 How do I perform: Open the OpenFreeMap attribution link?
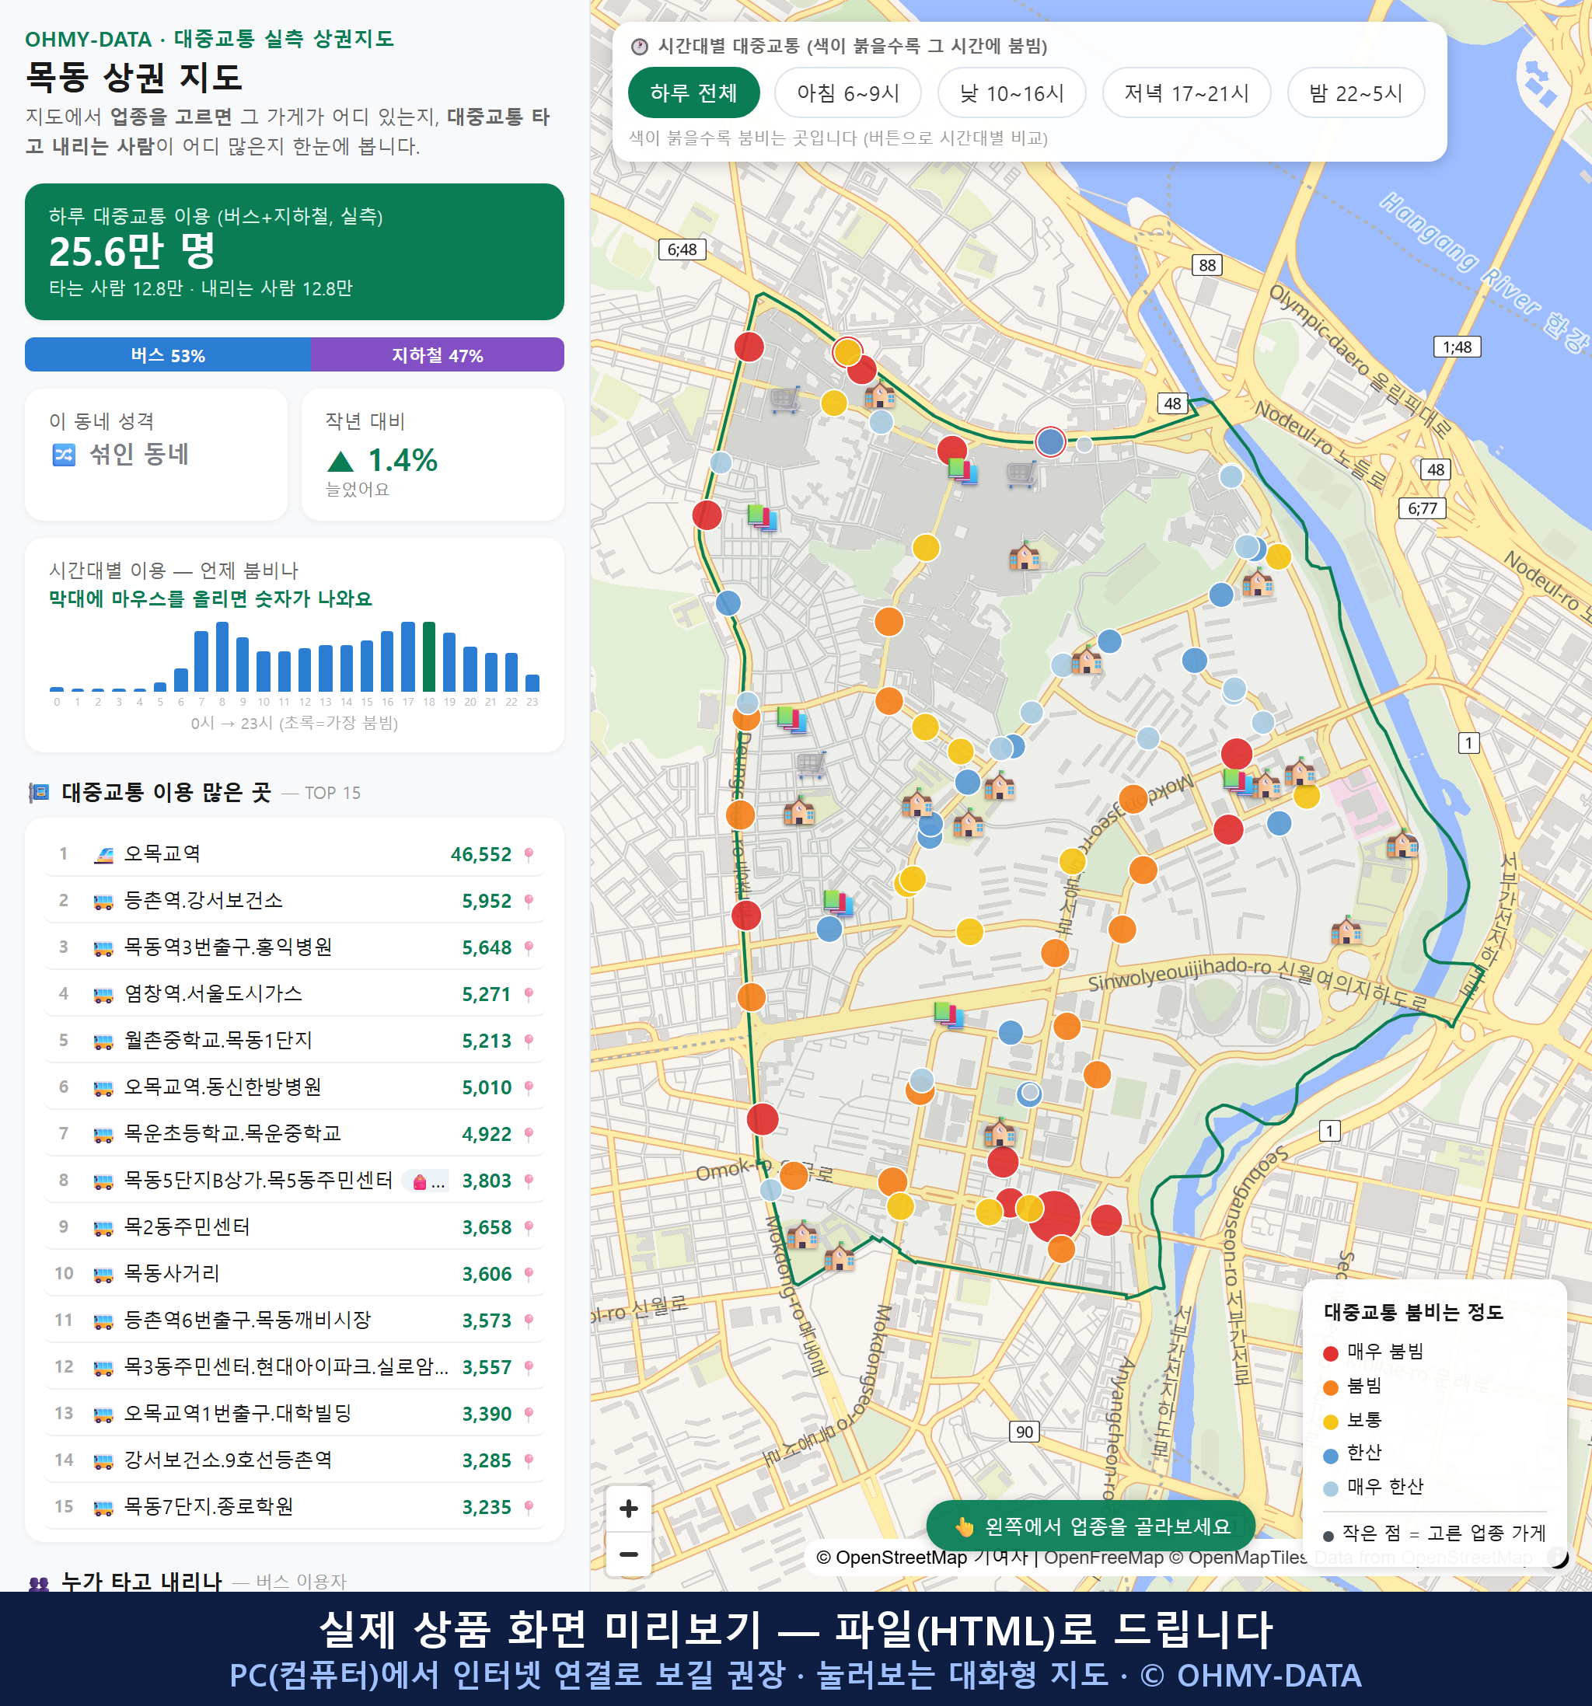click(x=1104, y=1557)
